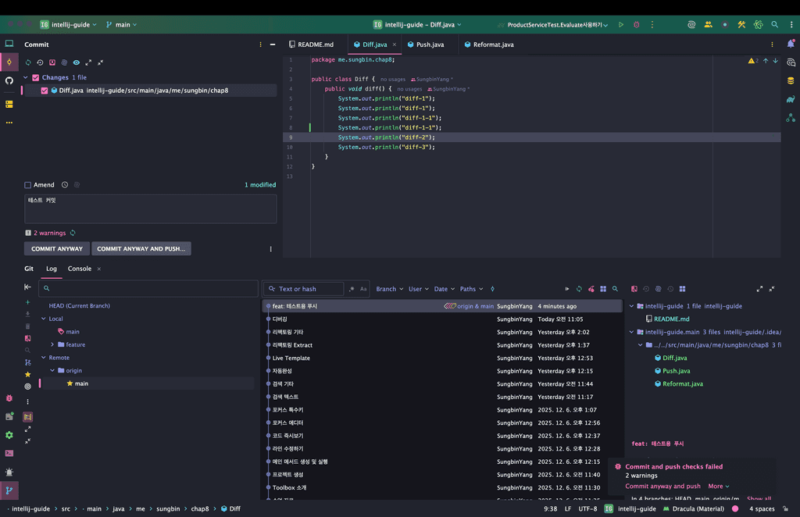Viewport: 800px width, 517px height.
Task: Switch to the Console tab in Git panel
Action: pos(80,269)
